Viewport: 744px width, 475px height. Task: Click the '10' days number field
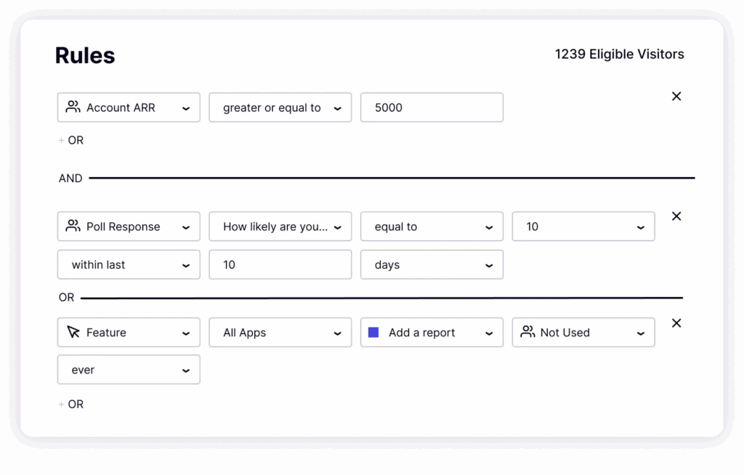[x=280, y=264]
